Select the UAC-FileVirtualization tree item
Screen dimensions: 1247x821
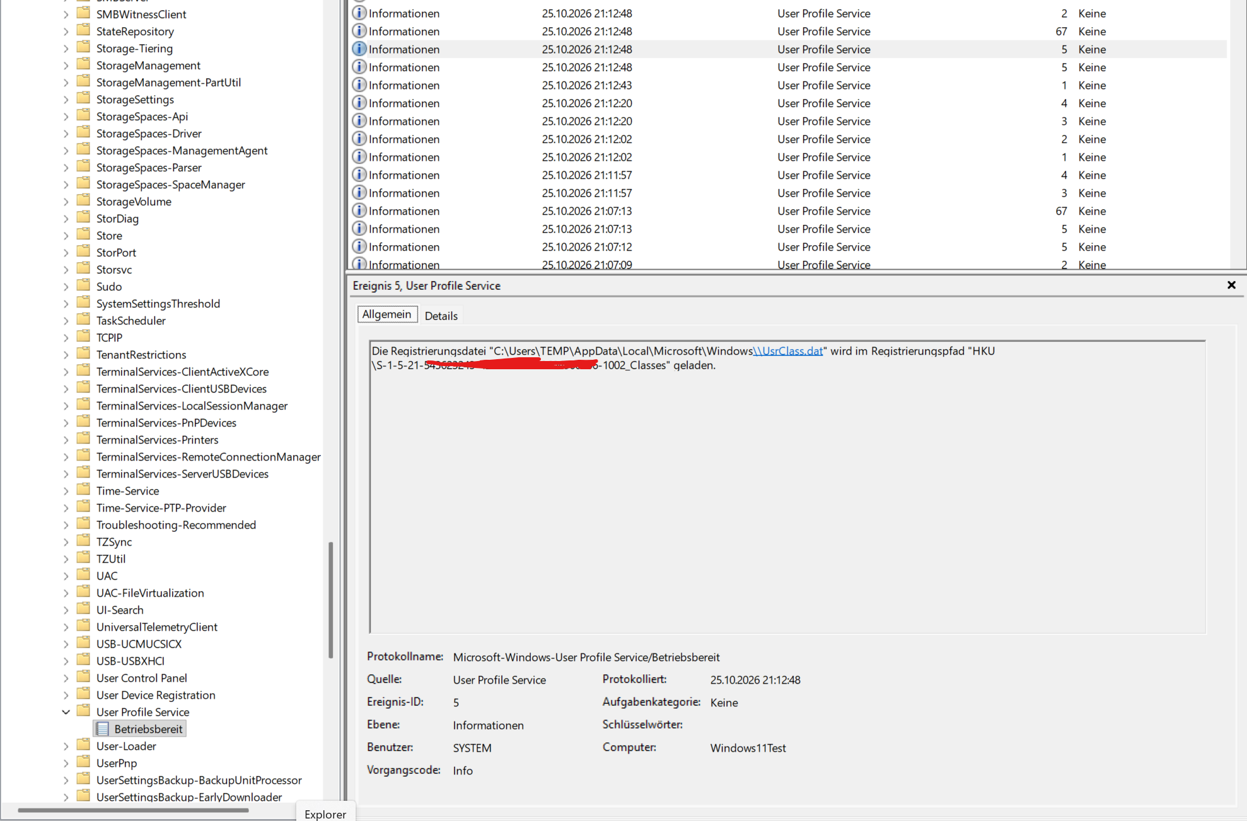click(x=150, y=593)
